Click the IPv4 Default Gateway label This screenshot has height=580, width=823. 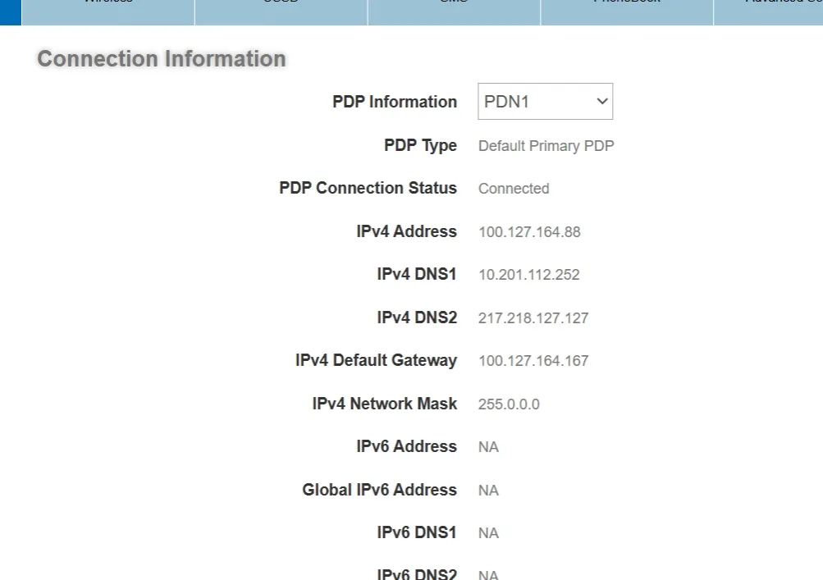376,360
